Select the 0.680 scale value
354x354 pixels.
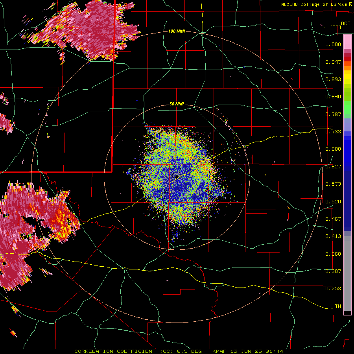pos(333,149)
